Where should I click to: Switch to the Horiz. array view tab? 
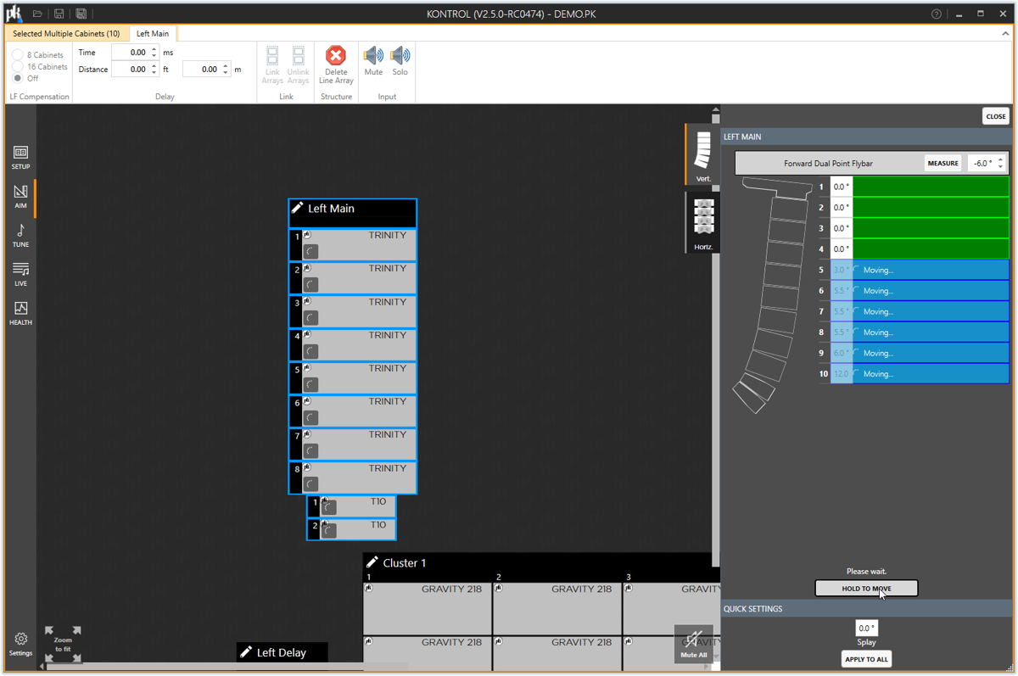coord(702,222)
